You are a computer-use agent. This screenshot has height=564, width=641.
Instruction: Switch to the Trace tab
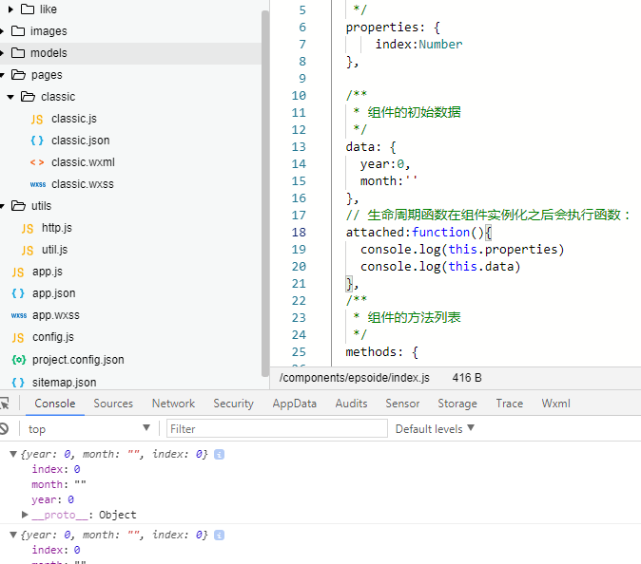pos(510,404)
